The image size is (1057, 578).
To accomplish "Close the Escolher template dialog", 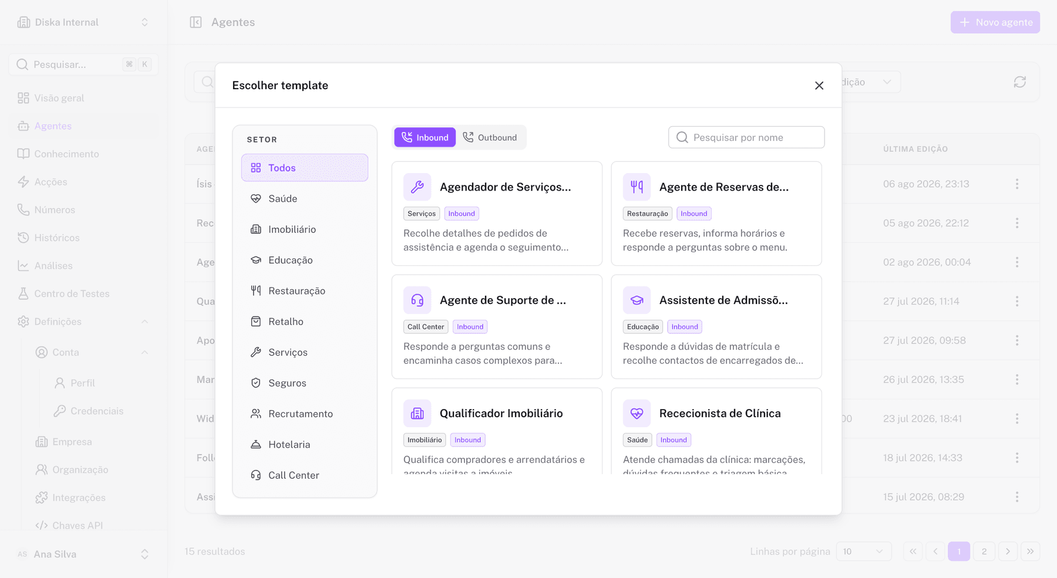I will click(x=819, y=86).
